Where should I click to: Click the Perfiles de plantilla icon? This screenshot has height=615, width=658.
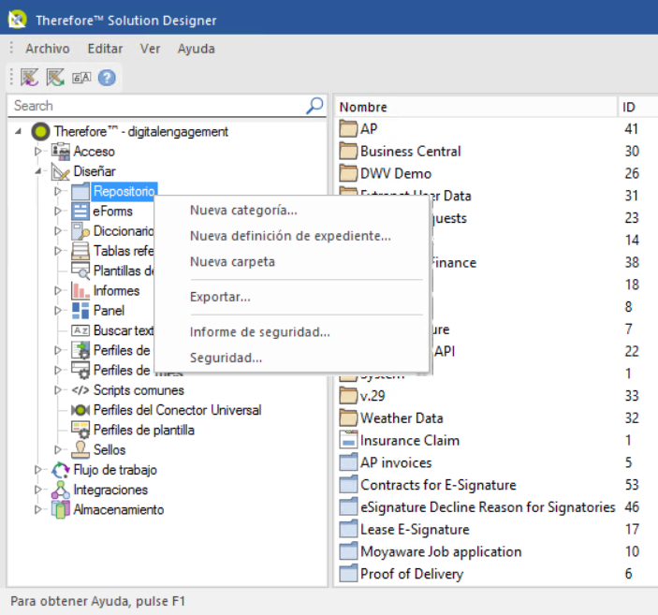tap(80, 430)
